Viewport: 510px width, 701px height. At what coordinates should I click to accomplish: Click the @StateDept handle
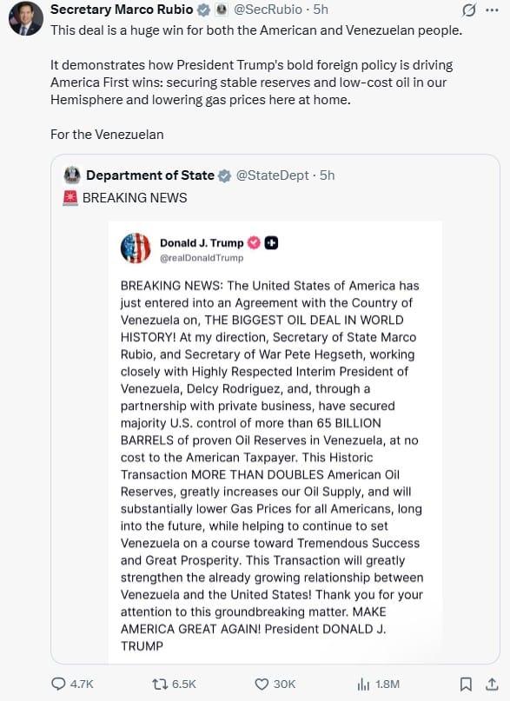(272, 175)
